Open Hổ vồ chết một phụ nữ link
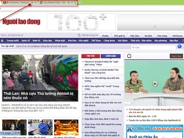This screenshot has height=138, width=184. 103,96
